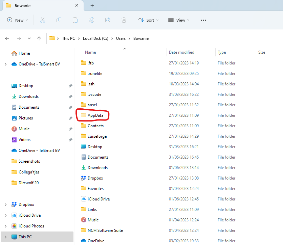The height and width of the screenshot is (245, 283).
Task: Click the Delete trash bin icon
Action: point(124,20)
